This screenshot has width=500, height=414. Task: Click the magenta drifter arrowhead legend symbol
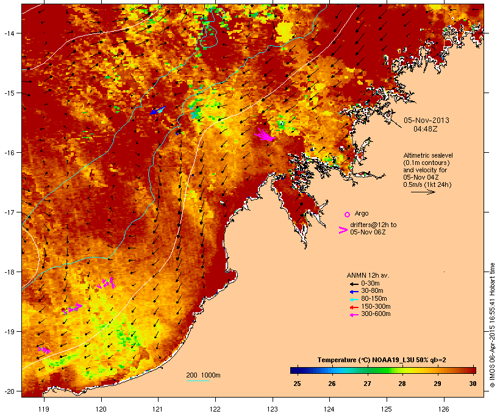click(x=343, y=230)
